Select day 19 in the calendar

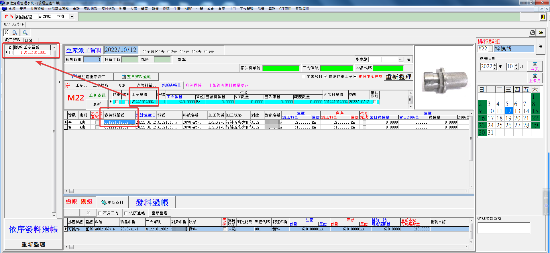pos(508,118)
